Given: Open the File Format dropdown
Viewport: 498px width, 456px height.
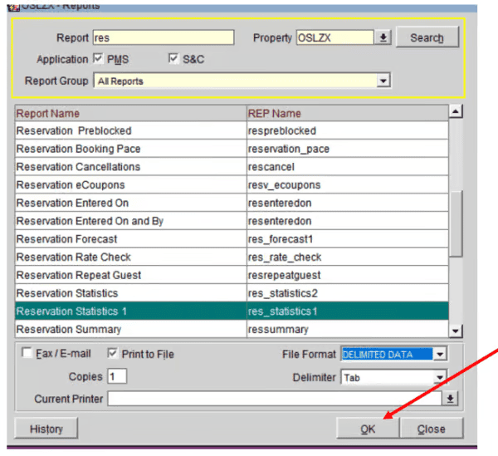Looking at the screenshot, I should tap(440, 355).
